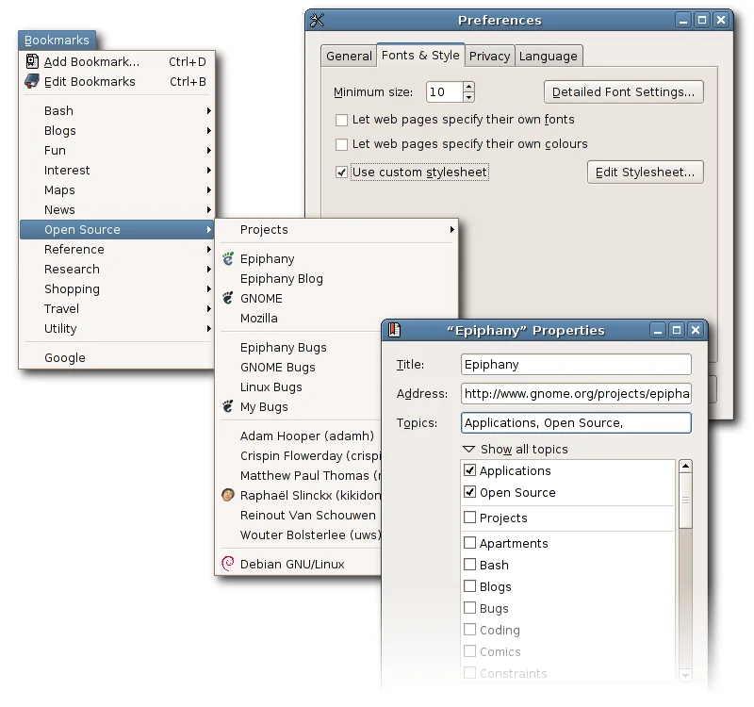Click the Detailed Font Settings button
Viewport: 754px width, 707px height.
click(623, 91)
